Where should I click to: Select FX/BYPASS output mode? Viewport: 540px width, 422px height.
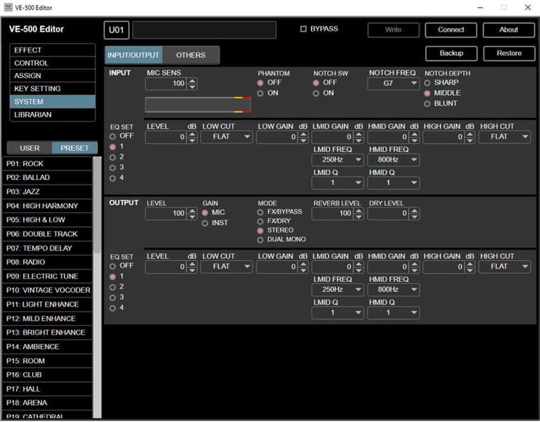coord(260,212)
